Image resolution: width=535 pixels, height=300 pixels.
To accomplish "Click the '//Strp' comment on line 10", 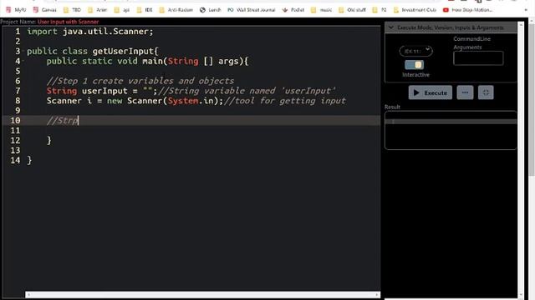I will pos(63,121).
